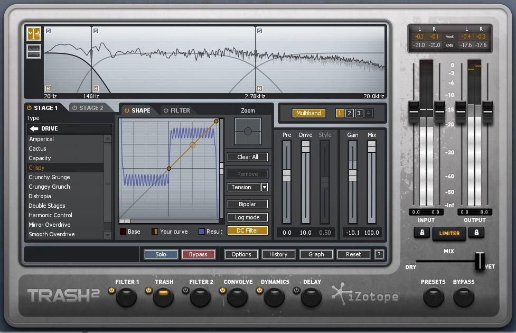The height and width of the screenshot is (333, 516).
Task: Solo the band starting at 146Hz
Action: click(96, 31)
